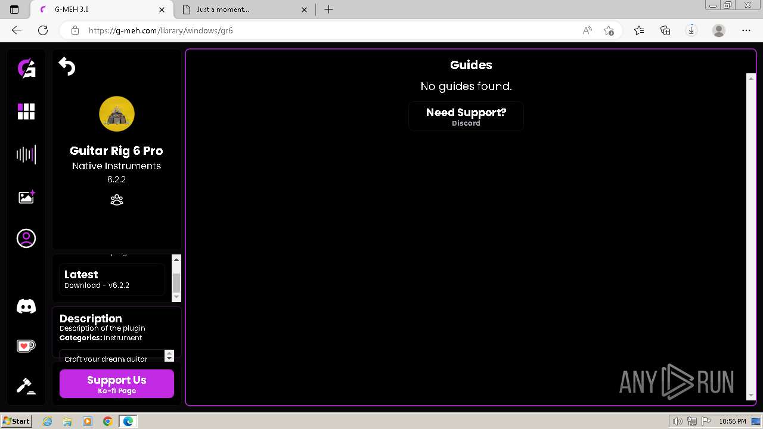The width and height of the screenshot is (763, 429).
Task: Open Chrome from the taskbar
Action: coord(107,421)
